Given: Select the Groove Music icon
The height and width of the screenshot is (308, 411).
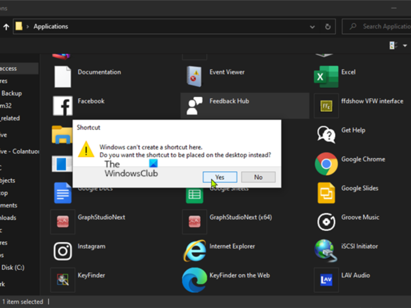Looking at the screenshot, I should (326, 222).
